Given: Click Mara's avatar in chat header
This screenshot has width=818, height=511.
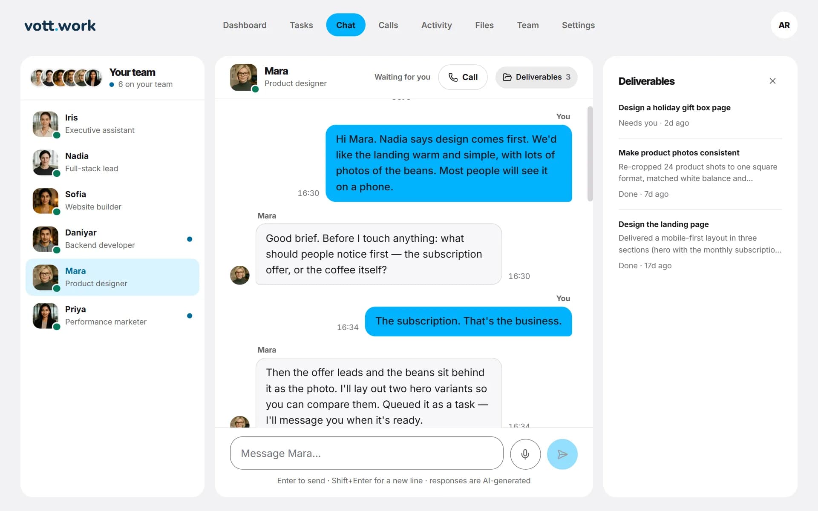Looking at the screenshot, I should 244,77.
